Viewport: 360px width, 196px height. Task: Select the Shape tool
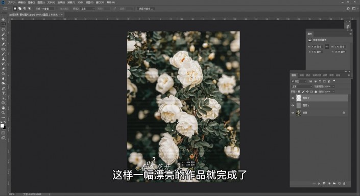[x=3, y=103]
